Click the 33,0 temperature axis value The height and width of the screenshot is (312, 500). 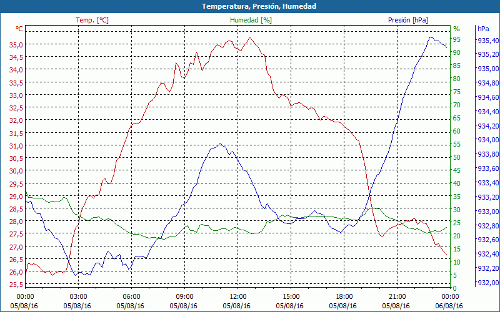pos(16,95)
